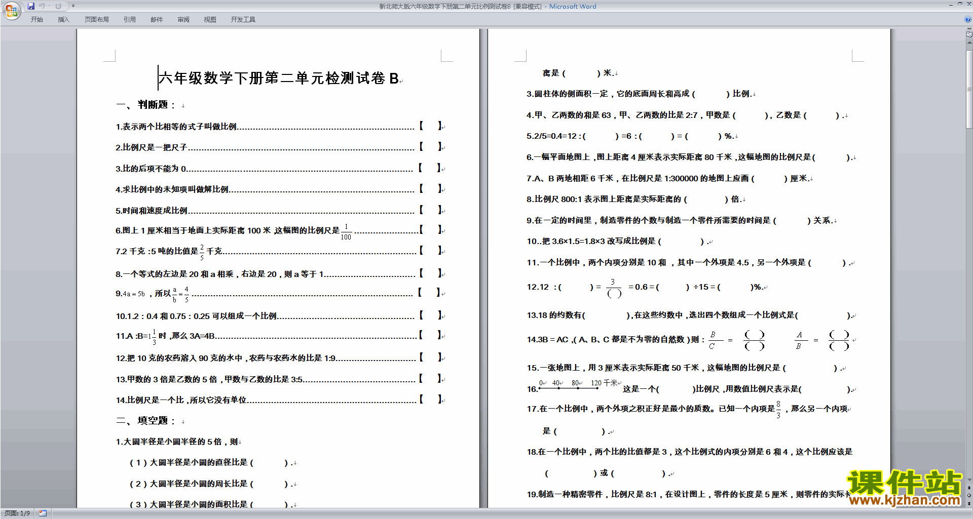This screenshot has height=519, width=973.
Task: Expand Customize Quick Access Toolbar dropdown
Action: coord(73,6)
